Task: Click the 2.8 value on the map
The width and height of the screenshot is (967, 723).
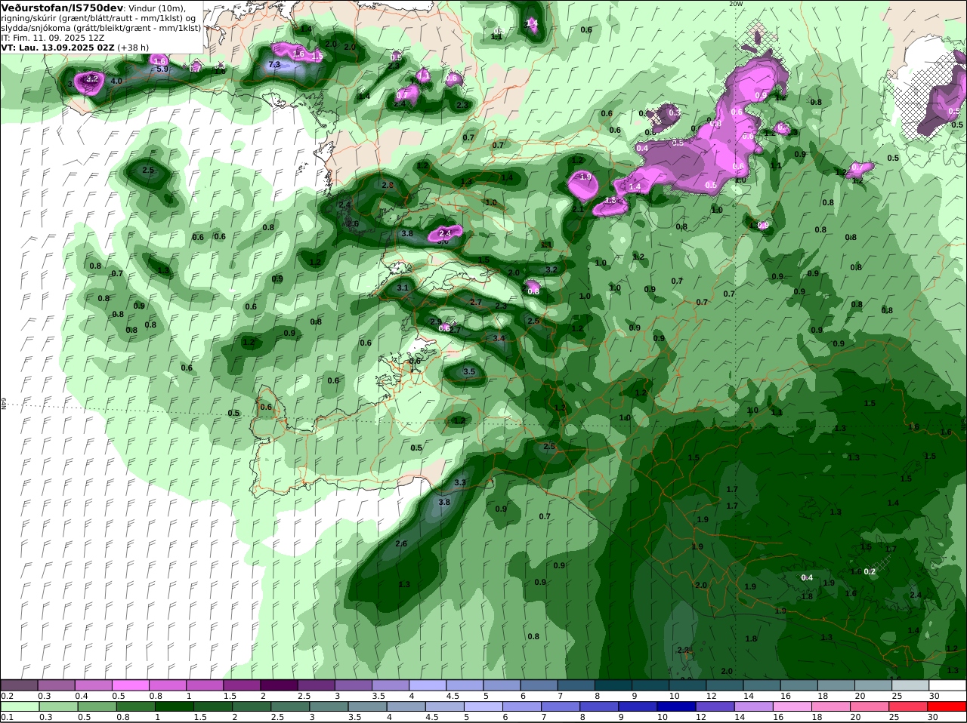Action: pyautogui.click(x=388, y=185)
